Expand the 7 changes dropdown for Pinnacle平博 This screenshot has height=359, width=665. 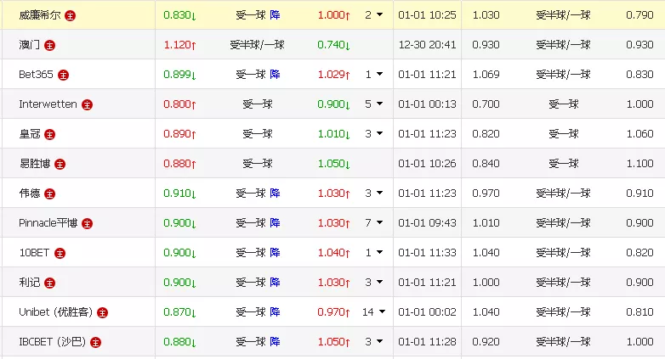point(380,223)
